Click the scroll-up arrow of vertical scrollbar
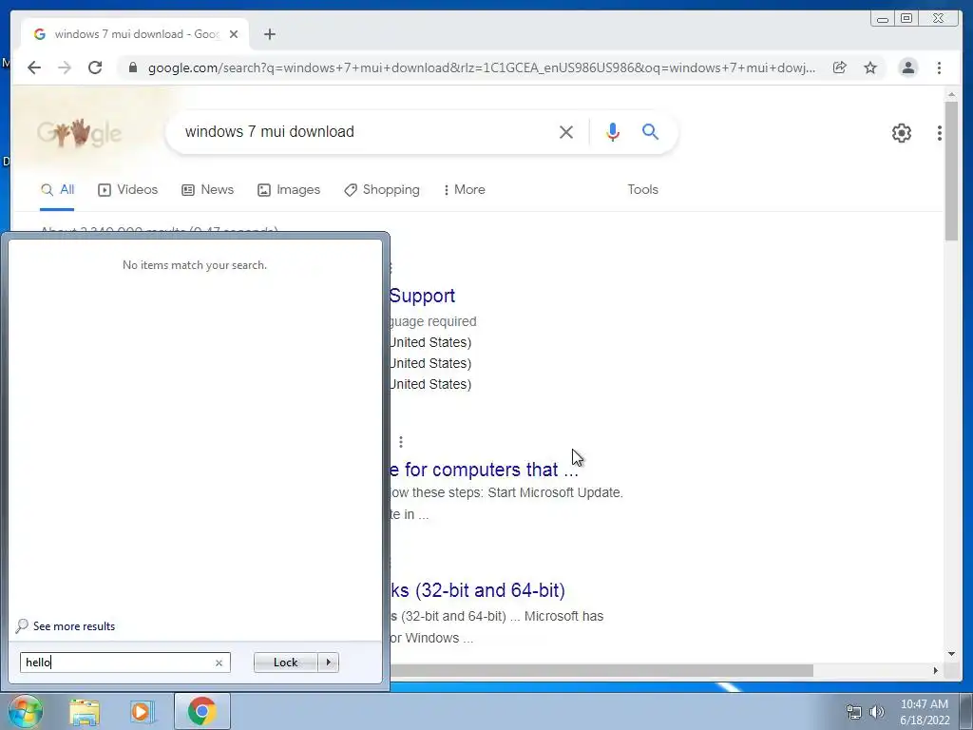Image resolution: width=973 pixels, height=730 pixels. click(x=952, y=94)
